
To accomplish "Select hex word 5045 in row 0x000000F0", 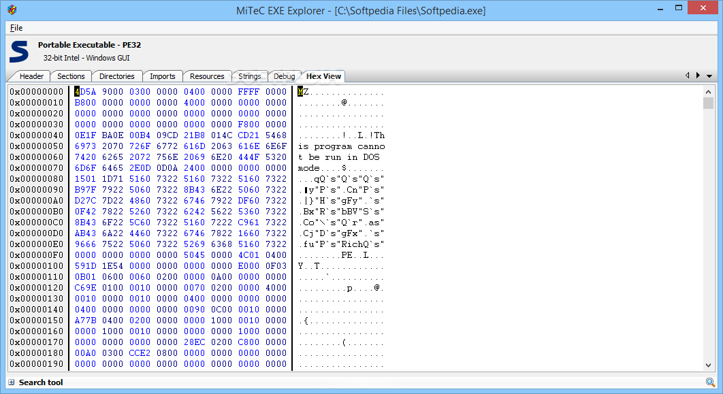I will (x=194, y=255).
